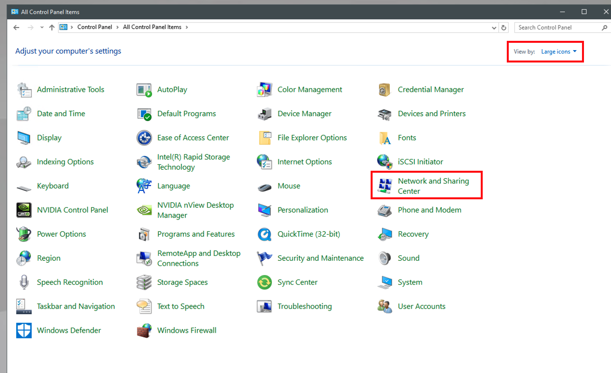The height and width of the screenshot is (373, 611).
Task: Go back using the Back arrow
Action: (17, 28)
